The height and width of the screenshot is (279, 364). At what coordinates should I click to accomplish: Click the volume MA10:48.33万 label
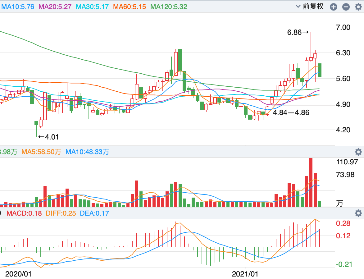(x=87, y=152)
